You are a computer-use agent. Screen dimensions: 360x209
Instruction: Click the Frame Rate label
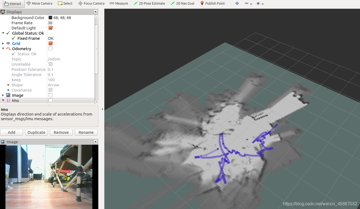point(22,23)
